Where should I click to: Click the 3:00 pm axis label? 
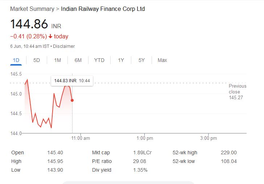point(209,138)
